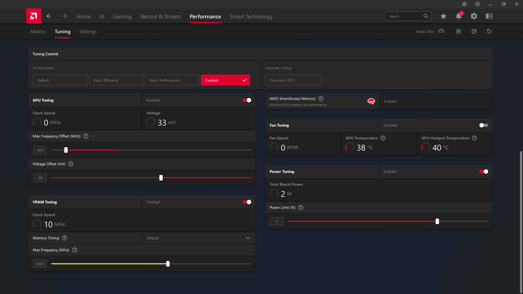The width and height of the screenshot is (523, 294).
Task: Show GPU Temperature help tooltip
Action: (383, 138)
